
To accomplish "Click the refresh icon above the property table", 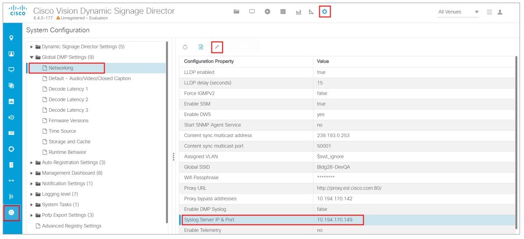I will point(185,47).
